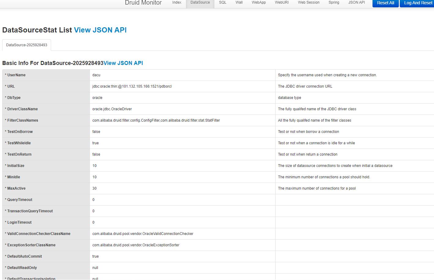Image resolution: width=434 pixels, height=280 pixels.
Task: Select the DataSource tab in navigation
Action: click(x=200, y=2)
